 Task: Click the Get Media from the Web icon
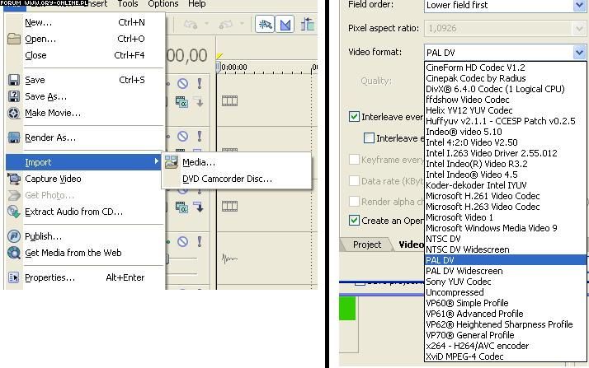click(x=14, y=253)
